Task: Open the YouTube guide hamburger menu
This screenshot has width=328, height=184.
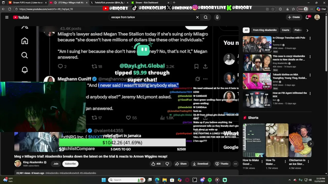Action: (7, 17)
